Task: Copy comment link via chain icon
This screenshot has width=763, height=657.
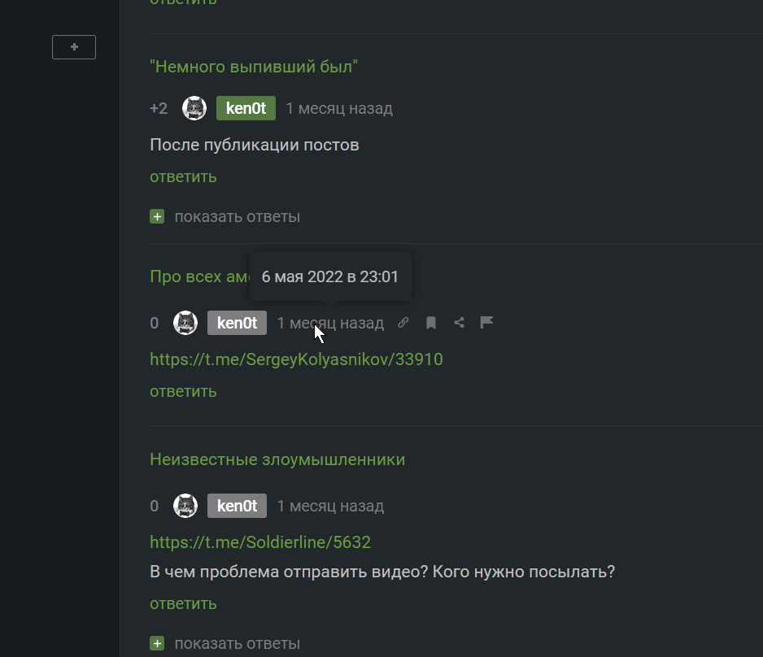Action: [x=403, y=323]
